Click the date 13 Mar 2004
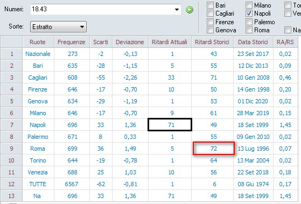301x204 pixels. 253,160
